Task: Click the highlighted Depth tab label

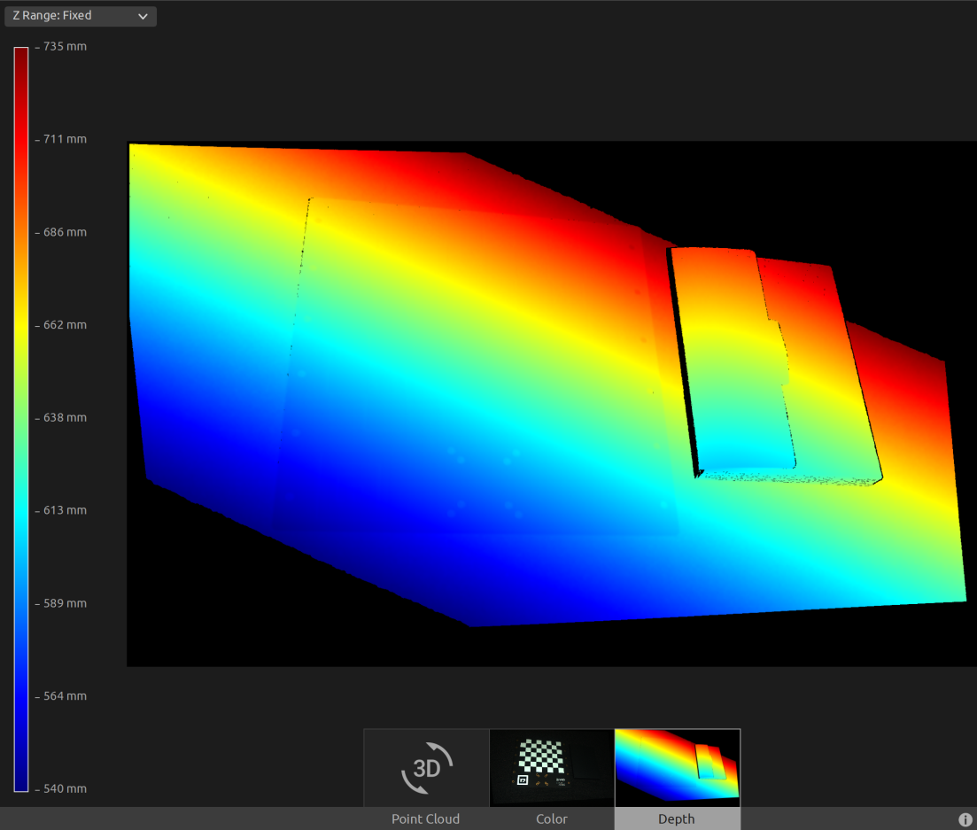Action: [677, 819]
